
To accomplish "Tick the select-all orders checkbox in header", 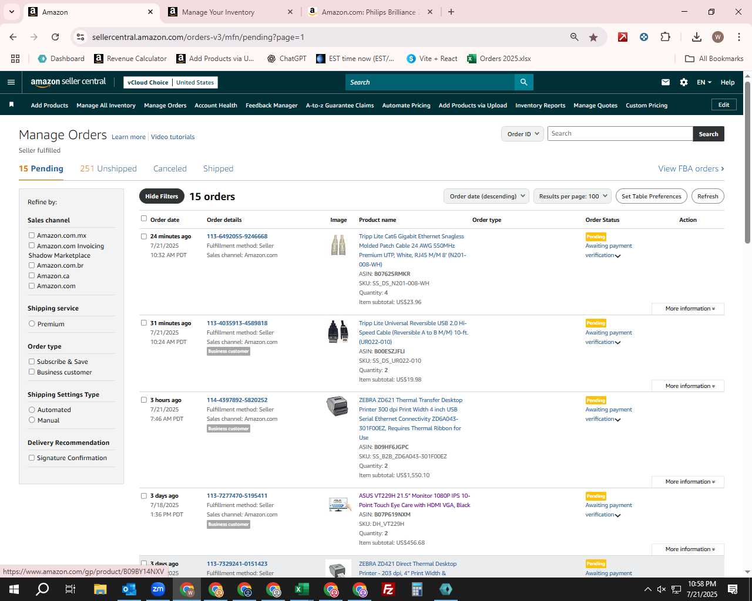I will 143,218.
